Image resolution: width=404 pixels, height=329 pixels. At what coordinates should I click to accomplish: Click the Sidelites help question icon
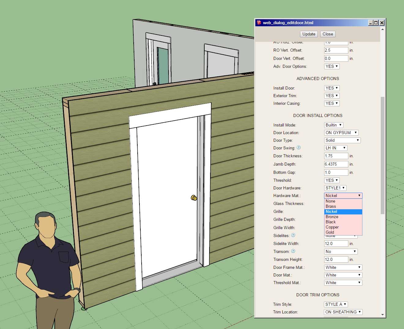click(x=293, y=235)
